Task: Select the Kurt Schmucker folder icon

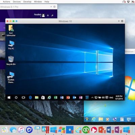Action: [x=11, y=31]
